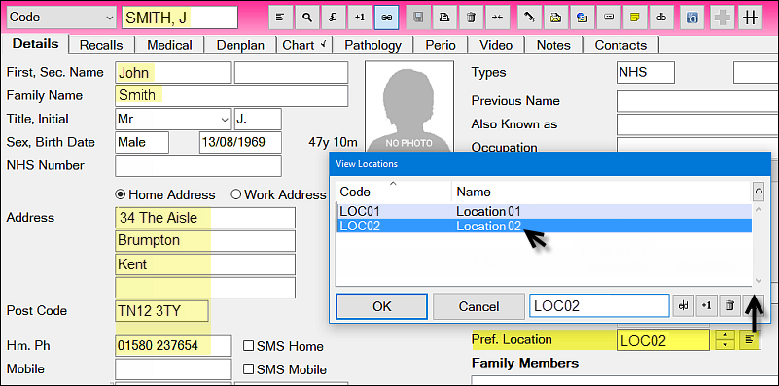Click the patient search field showing SMITH, J
Image resolution: width=779 pixels, height=386 pixels.
[x=180, y=18]
